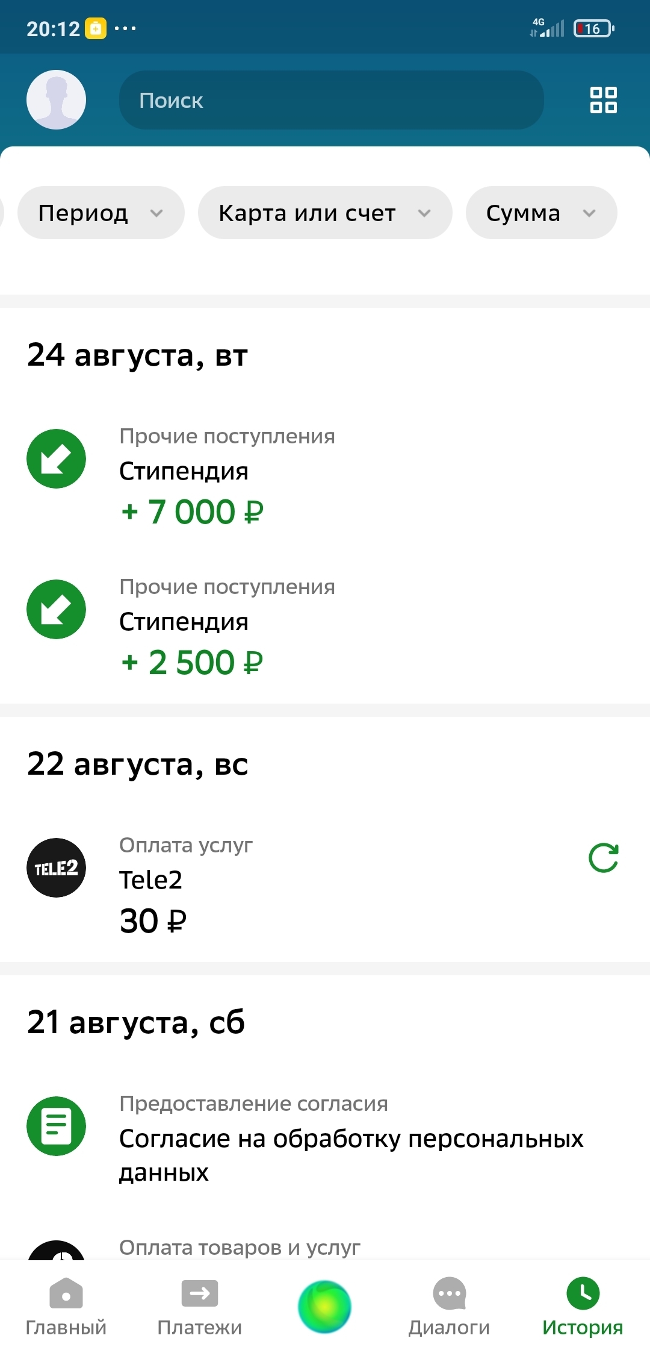
Task: Go to the Платежи tab
Action: pos(199,1307)
